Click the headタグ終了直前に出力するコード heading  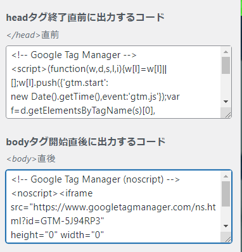click(x=86, y=17)
